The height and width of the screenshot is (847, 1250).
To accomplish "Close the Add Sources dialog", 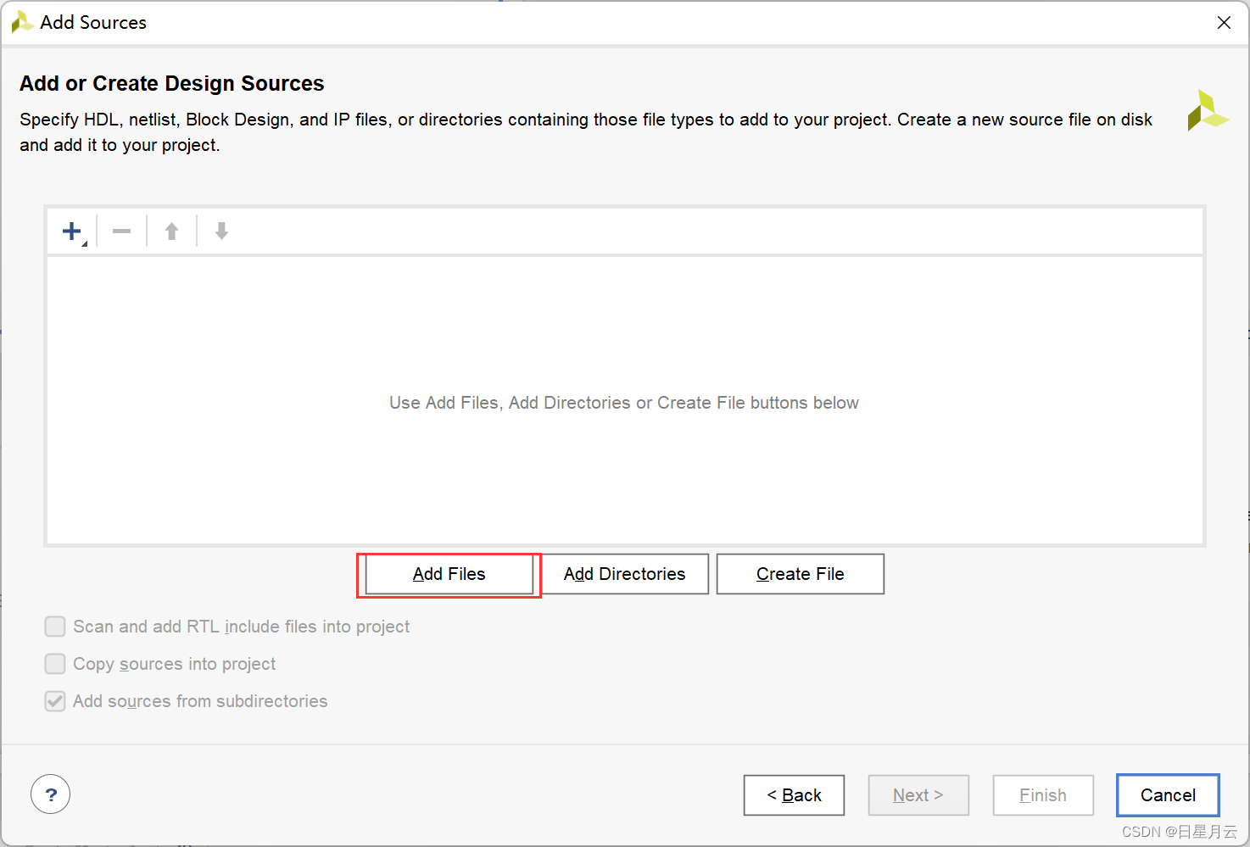I will click(1224, 23).
